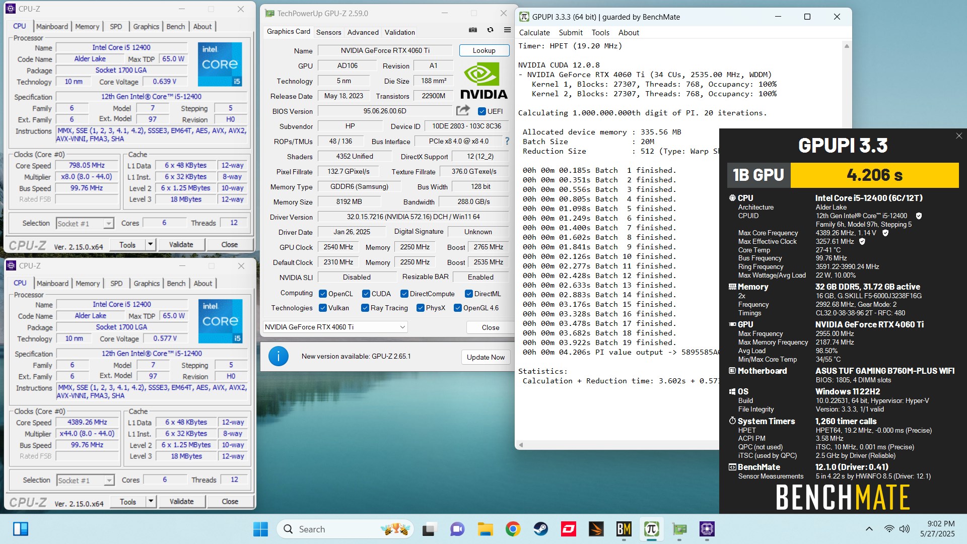
Task: Open Socket #1 dropdown in bottom CPU-Z
Action: point(86,480)
